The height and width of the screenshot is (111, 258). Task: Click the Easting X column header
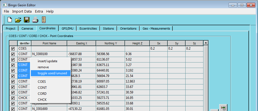coord(82,43)
